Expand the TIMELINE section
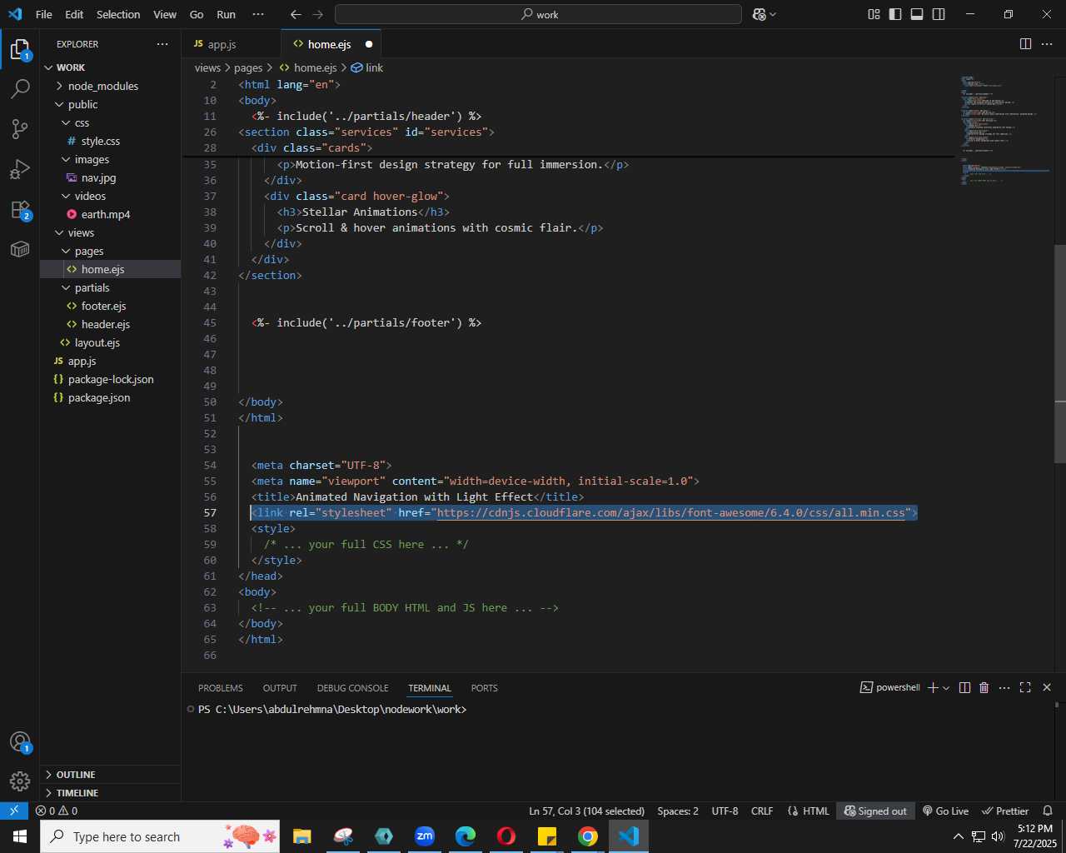 (110, 793)
